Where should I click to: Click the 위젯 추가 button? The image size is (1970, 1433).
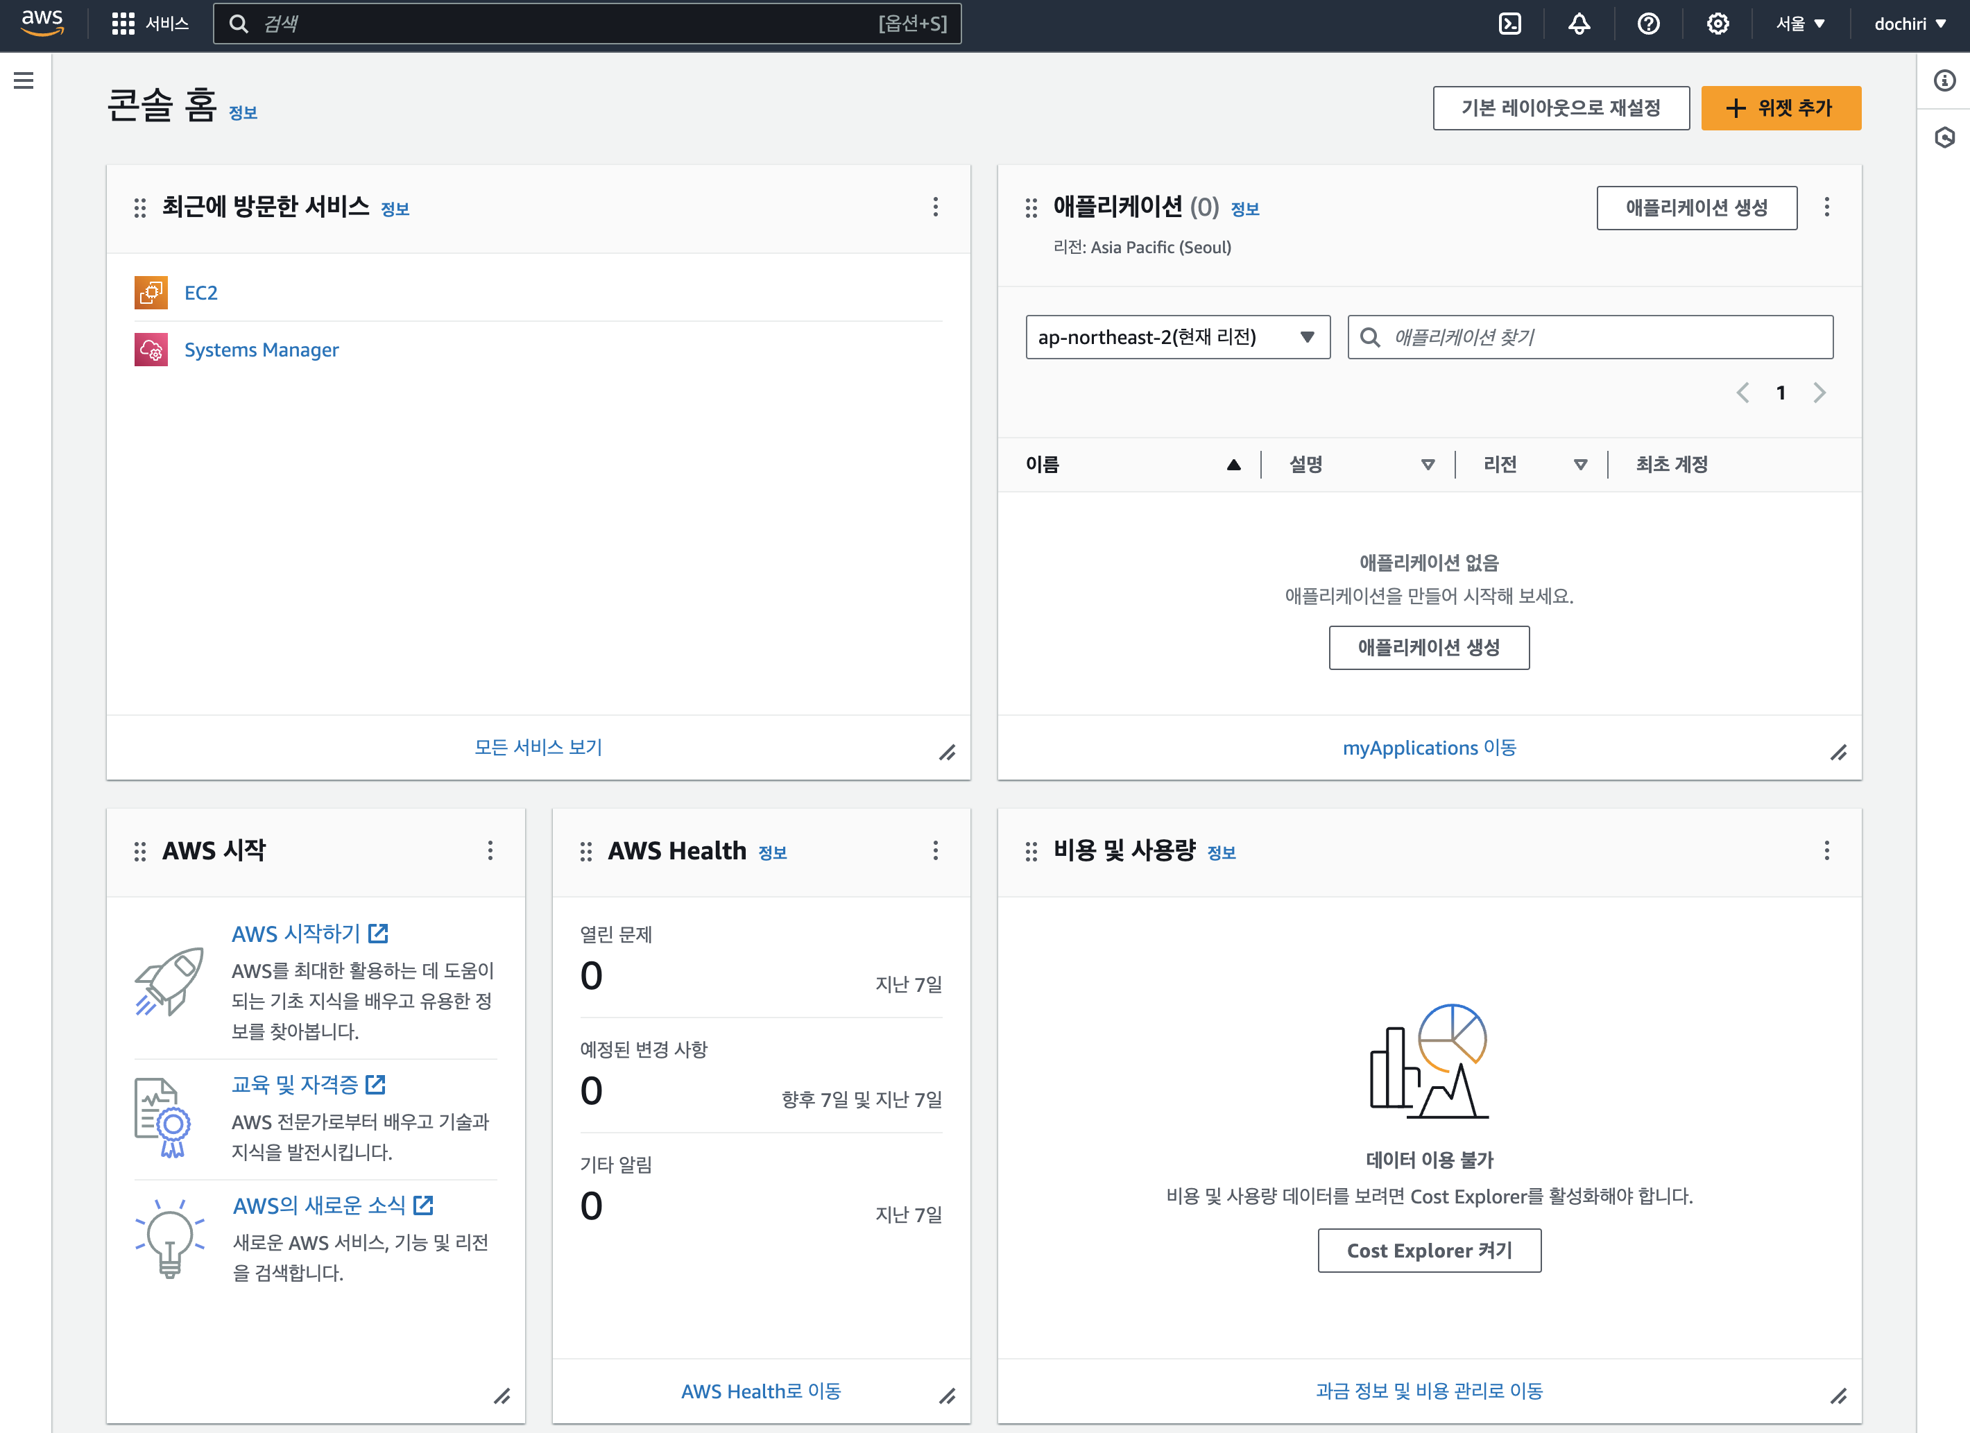coord(1780,108)
